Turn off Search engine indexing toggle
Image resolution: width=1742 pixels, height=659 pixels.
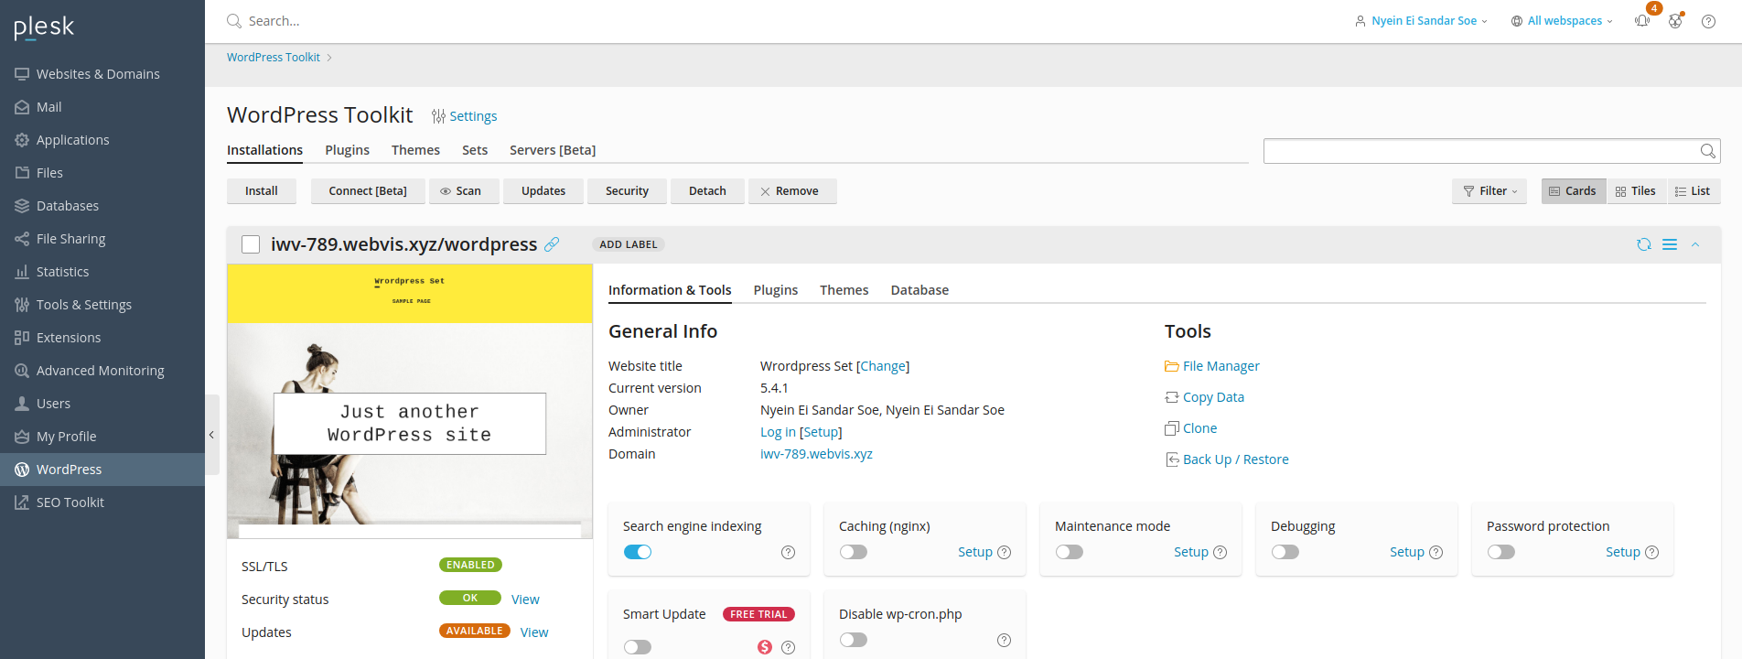(638, 552)
